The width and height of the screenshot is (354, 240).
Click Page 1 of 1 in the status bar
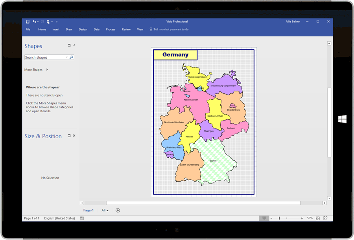(31, 218)
